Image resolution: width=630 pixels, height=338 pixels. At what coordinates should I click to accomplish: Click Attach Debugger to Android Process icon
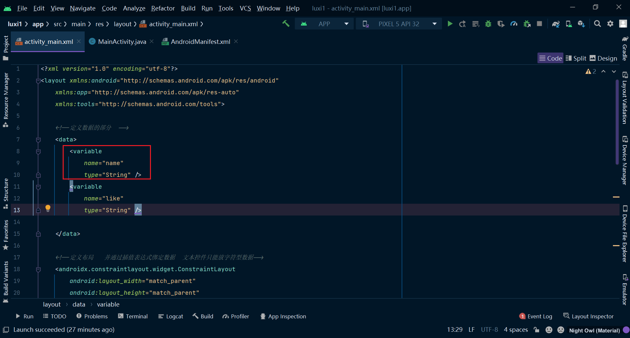(527, 24)
